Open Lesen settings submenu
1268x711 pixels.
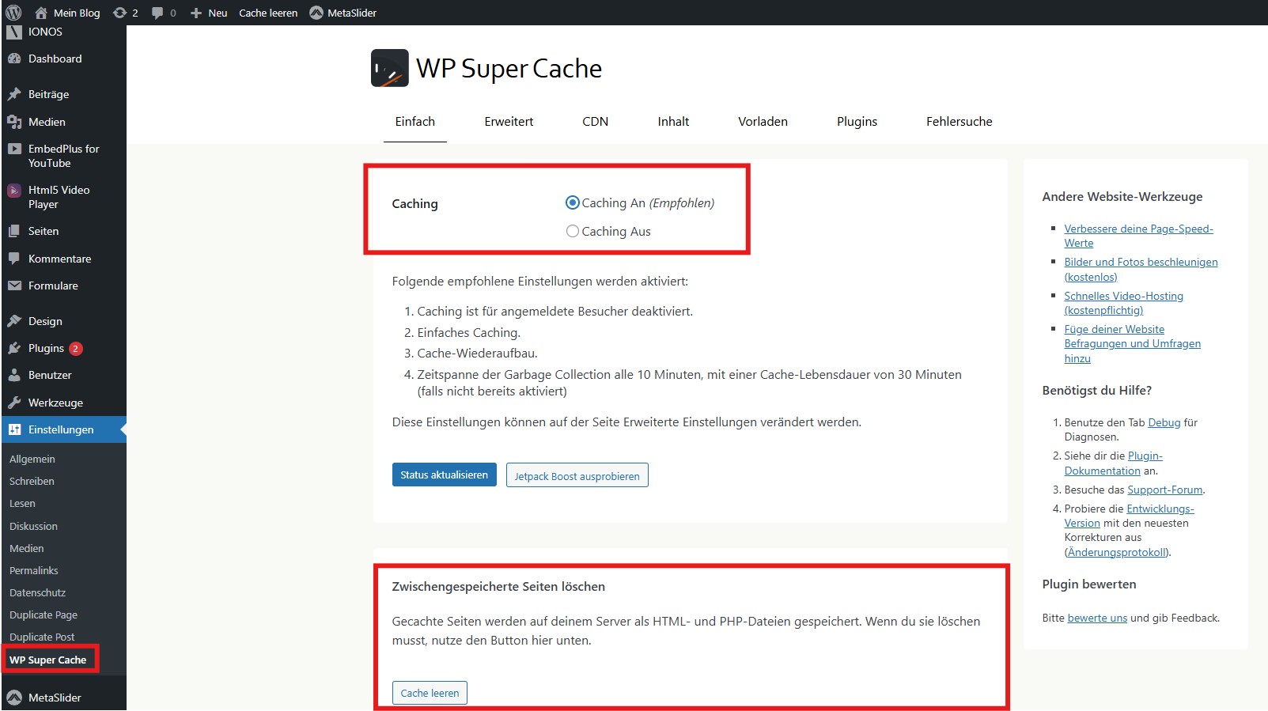tap(22, 503)
